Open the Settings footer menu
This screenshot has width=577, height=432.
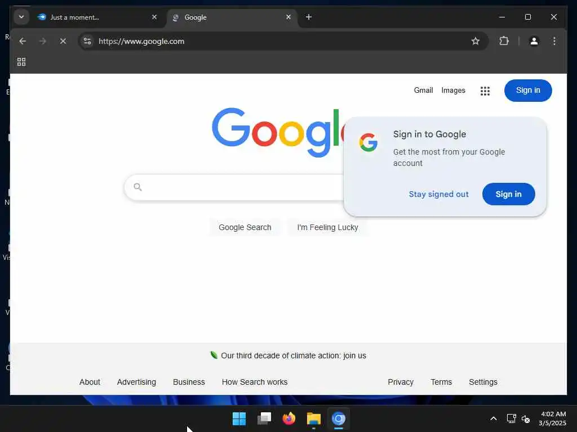(483, 382)
